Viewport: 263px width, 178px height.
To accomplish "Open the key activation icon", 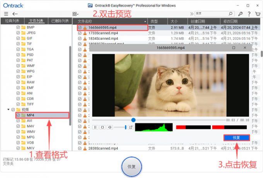I will point(240,14).
